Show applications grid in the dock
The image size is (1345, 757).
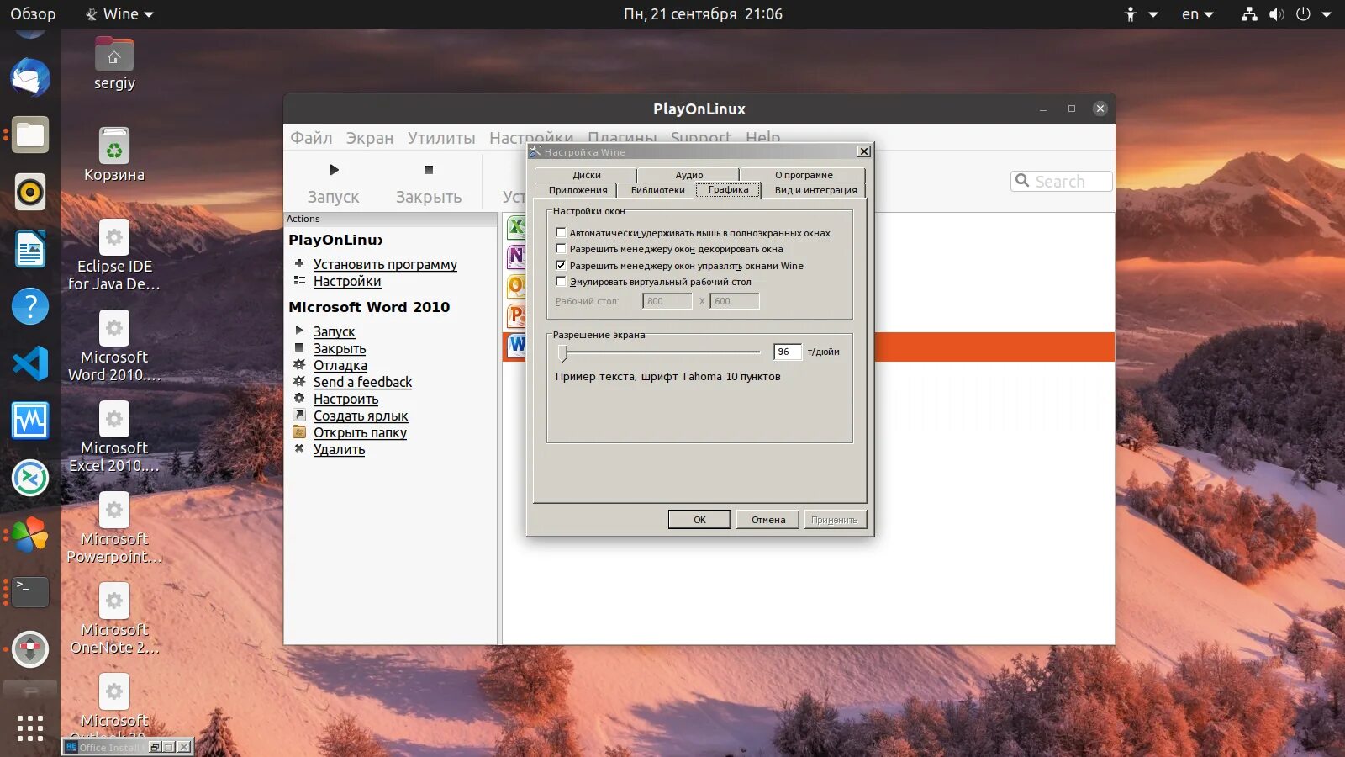click(30, 728)
